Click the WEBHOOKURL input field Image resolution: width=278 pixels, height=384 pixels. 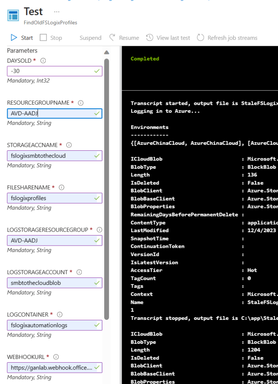51,367
